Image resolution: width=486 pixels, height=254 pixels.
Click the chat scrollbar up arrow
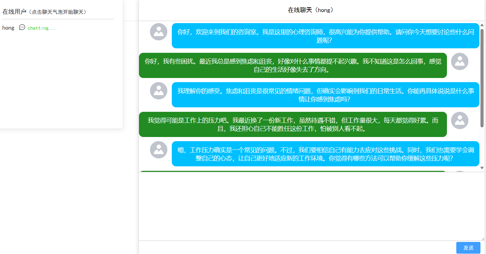click(482, 25)
